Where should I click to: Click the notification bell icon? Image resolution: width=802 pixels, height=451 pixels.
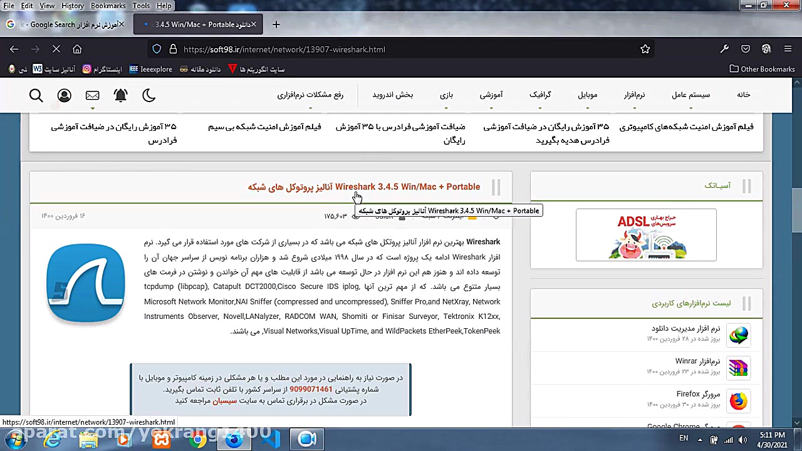click(x=120, y=95)
